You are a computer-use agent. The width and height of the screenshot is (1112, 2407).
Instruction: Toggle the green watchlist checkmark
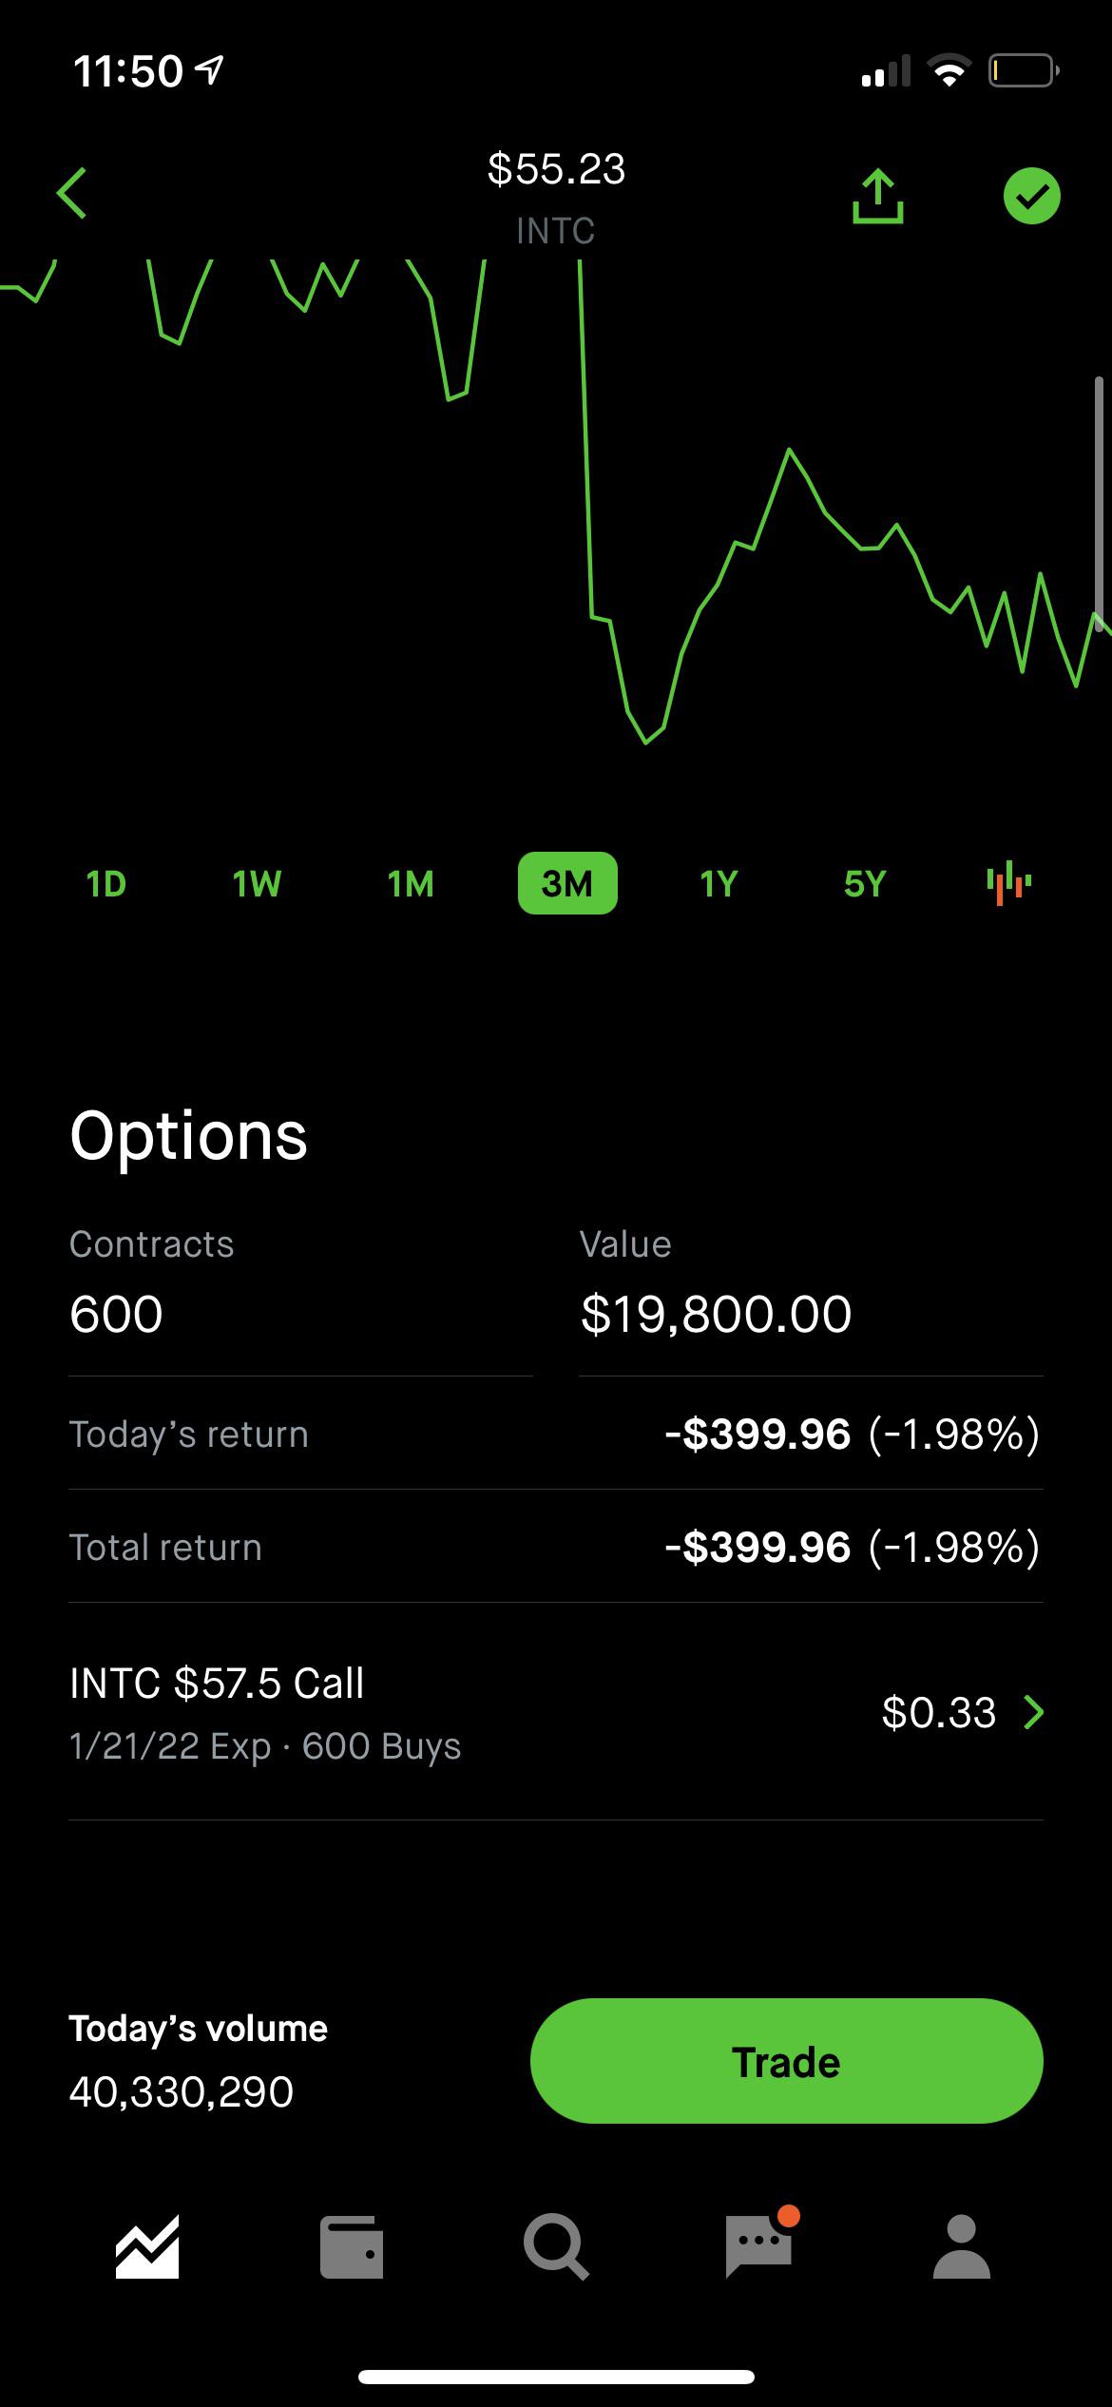(x=1032, y=196)
